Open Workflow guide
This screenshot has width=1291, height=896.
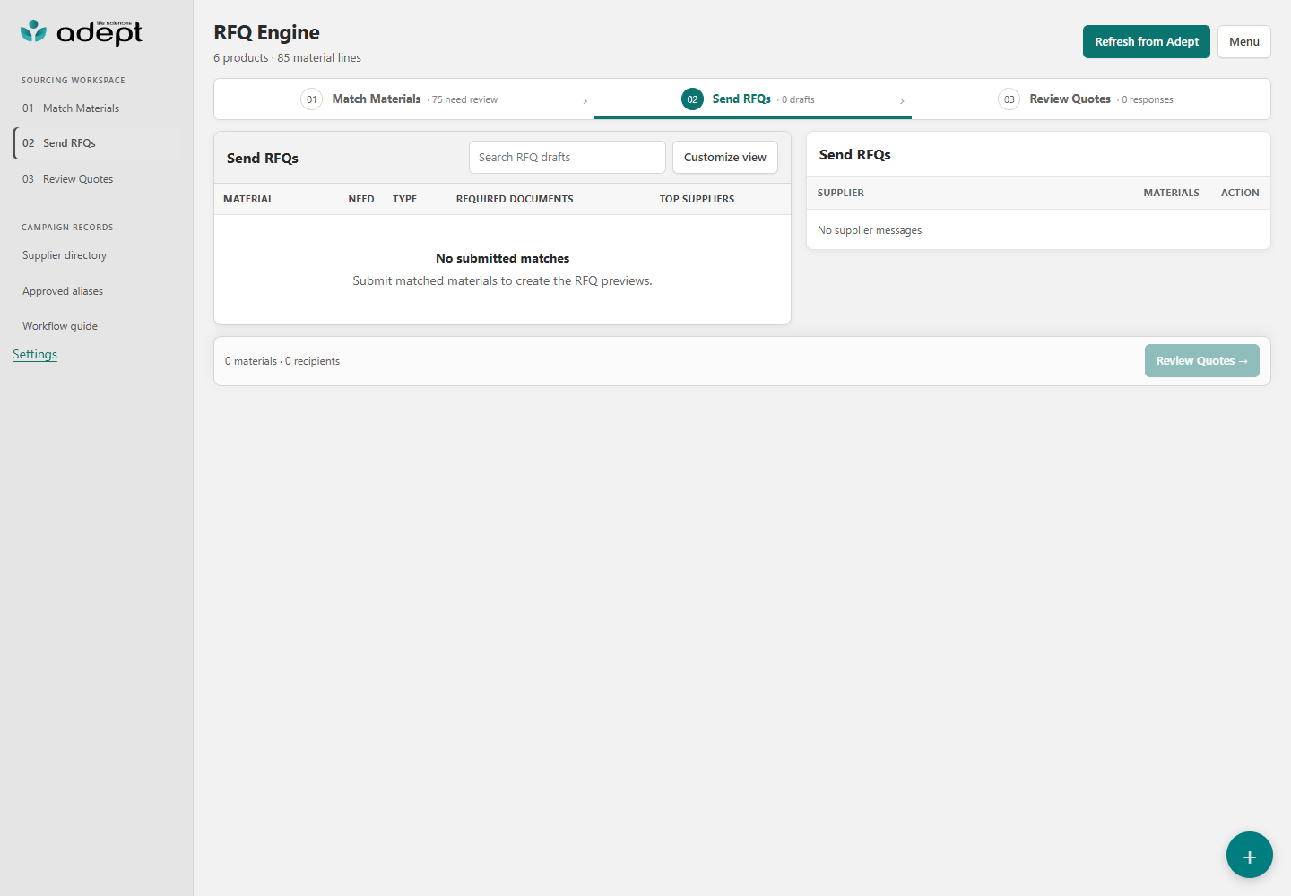pos(96,326)
